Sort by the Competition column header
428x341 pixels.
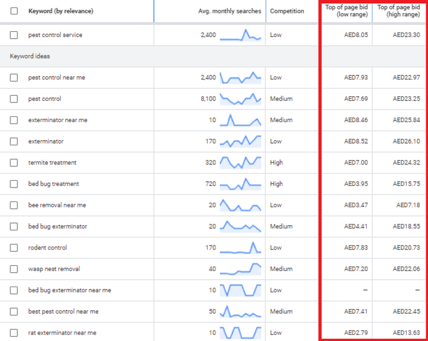tap(287, 11)
